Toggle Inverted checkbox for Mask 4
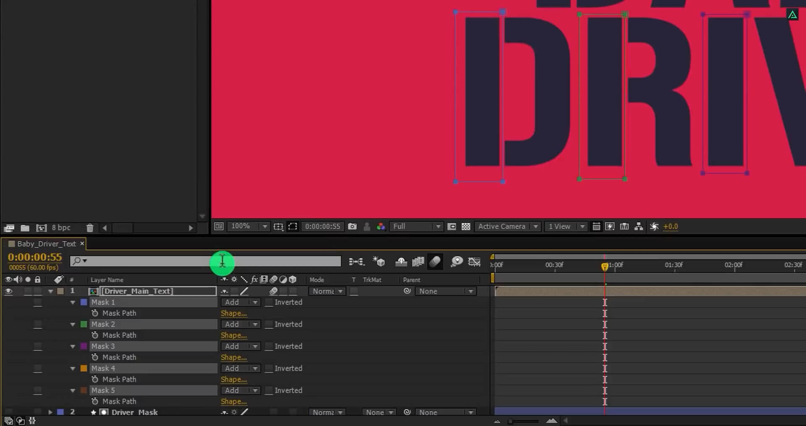This screenshot has width=806, height=426. (x=269, y=369)
